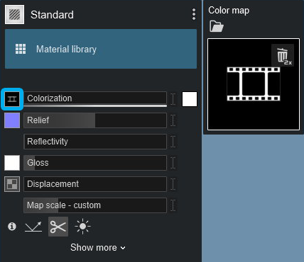
Task: Adjust the Relief slider
Action: (95, 120)
